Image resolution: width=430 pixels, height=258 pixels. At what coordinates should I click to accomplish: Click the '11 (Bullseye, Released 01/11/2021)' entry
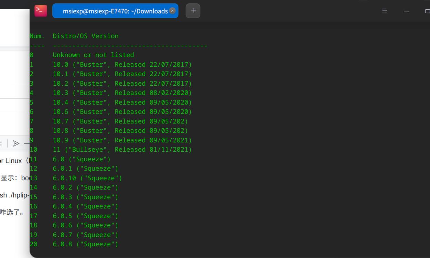pyautogui.click(x=121, y=149)
